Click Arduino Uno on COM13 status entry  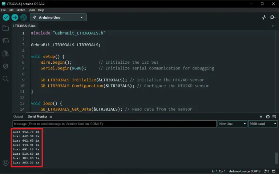pos(244,171)
